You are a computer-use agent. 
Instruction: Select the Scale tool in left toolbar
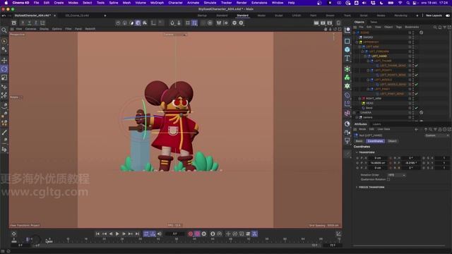4,78
